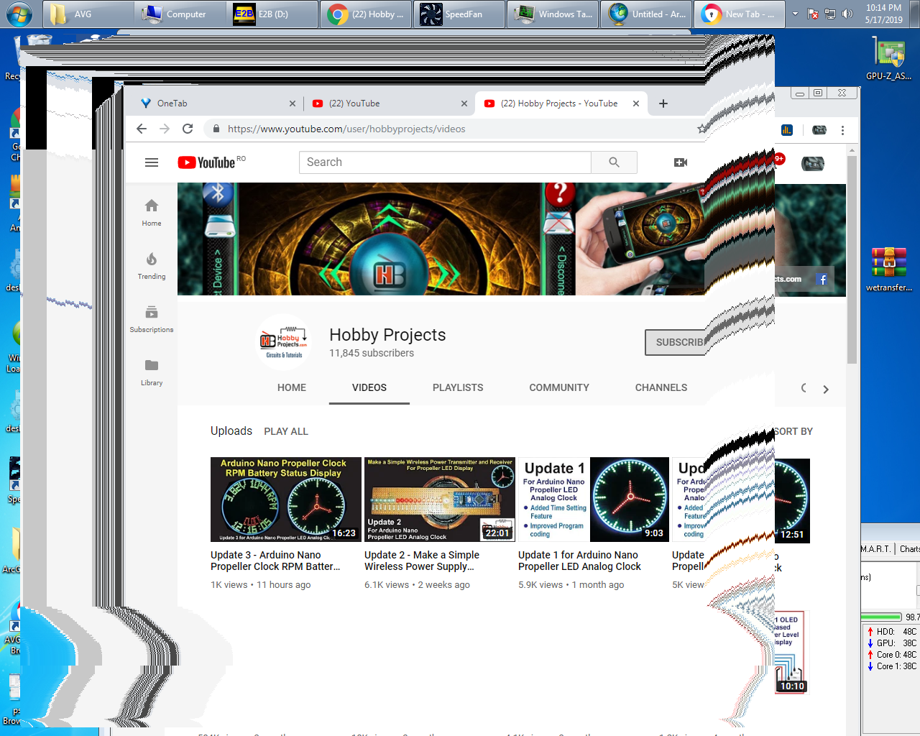The width and height of the screenshot is (920, 736).
Task: Open the New Tab Chrome taskbar item
Action: [740, 14]
